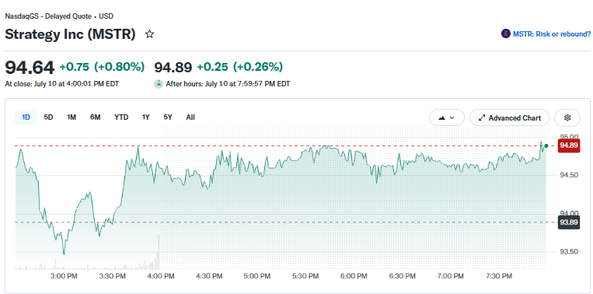Select the 1D range tab
This screenshot has width=593, height=294.
point(26,117)
